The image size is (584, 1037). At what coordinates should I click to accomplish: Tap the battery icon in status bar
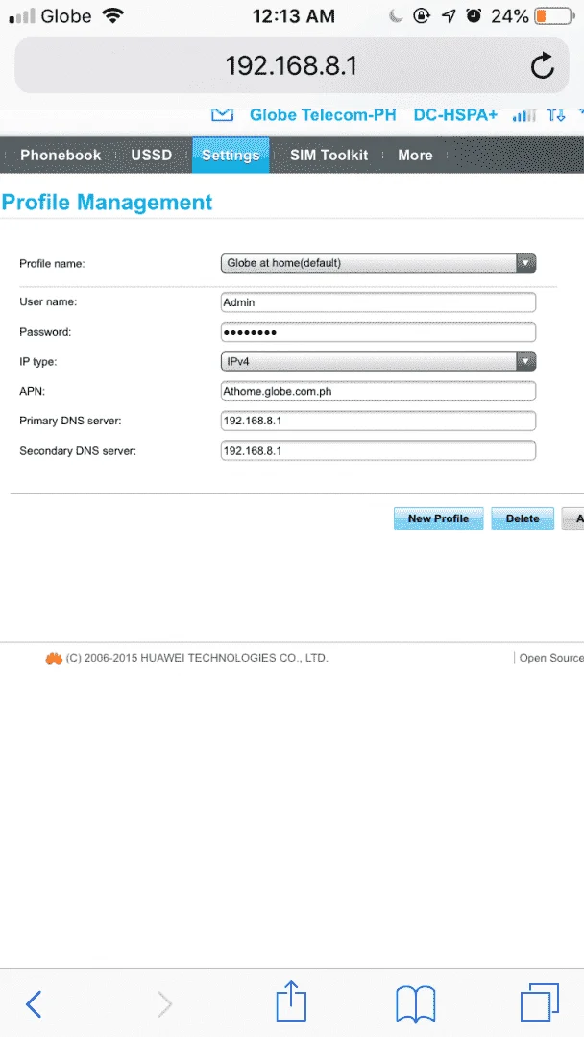pyautogui.click(x=554, y=16)
